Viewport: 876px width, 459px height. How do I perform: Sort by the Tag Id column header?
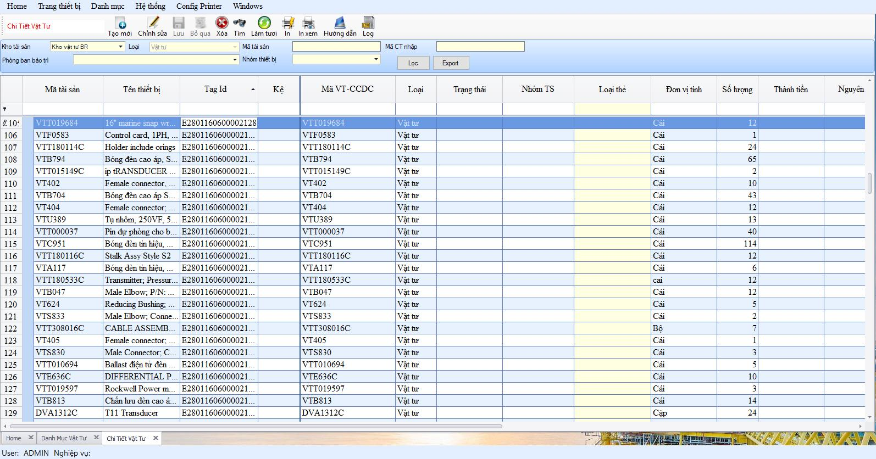pyautogui.click(x=215, y=89)
